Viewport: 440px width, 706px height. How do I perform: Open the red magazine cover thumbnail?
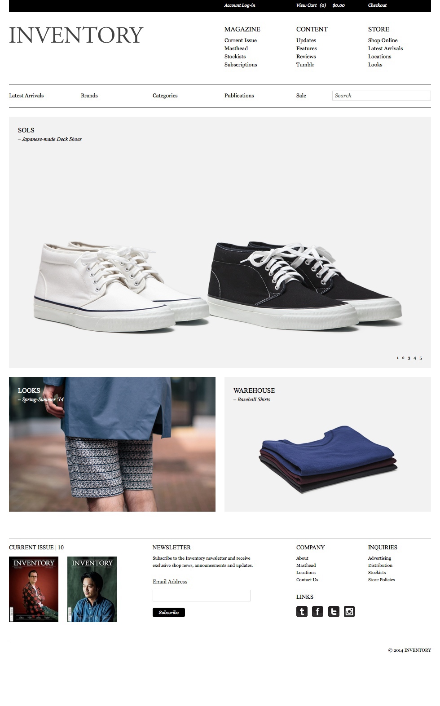(34, 589)
